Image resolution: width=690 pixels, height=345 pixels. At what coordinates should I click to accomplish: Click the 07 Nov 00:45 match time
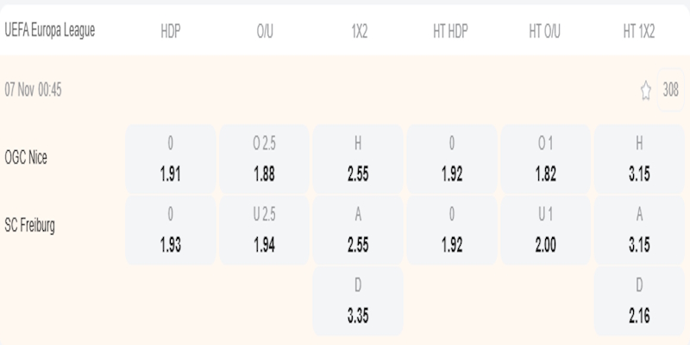click(x=34, y=91)
